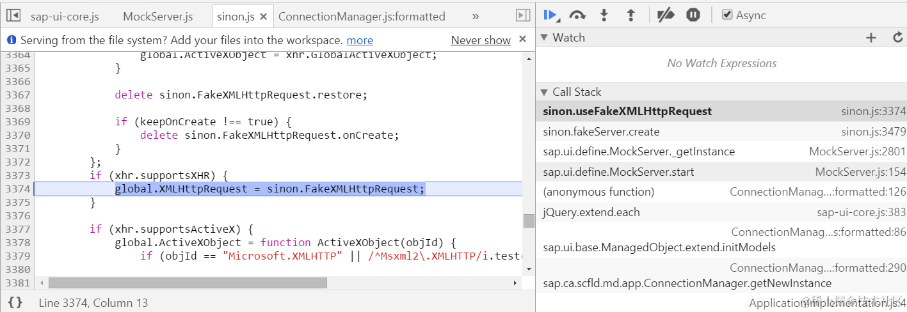Click the vertical scrollbar up arrow
The width and height of the screenshot is (907, 312).
(529, 59)
